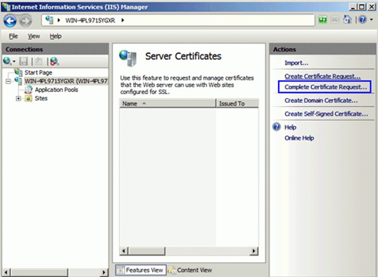Click Connections pane scroll left arrow

pos(6,272)
